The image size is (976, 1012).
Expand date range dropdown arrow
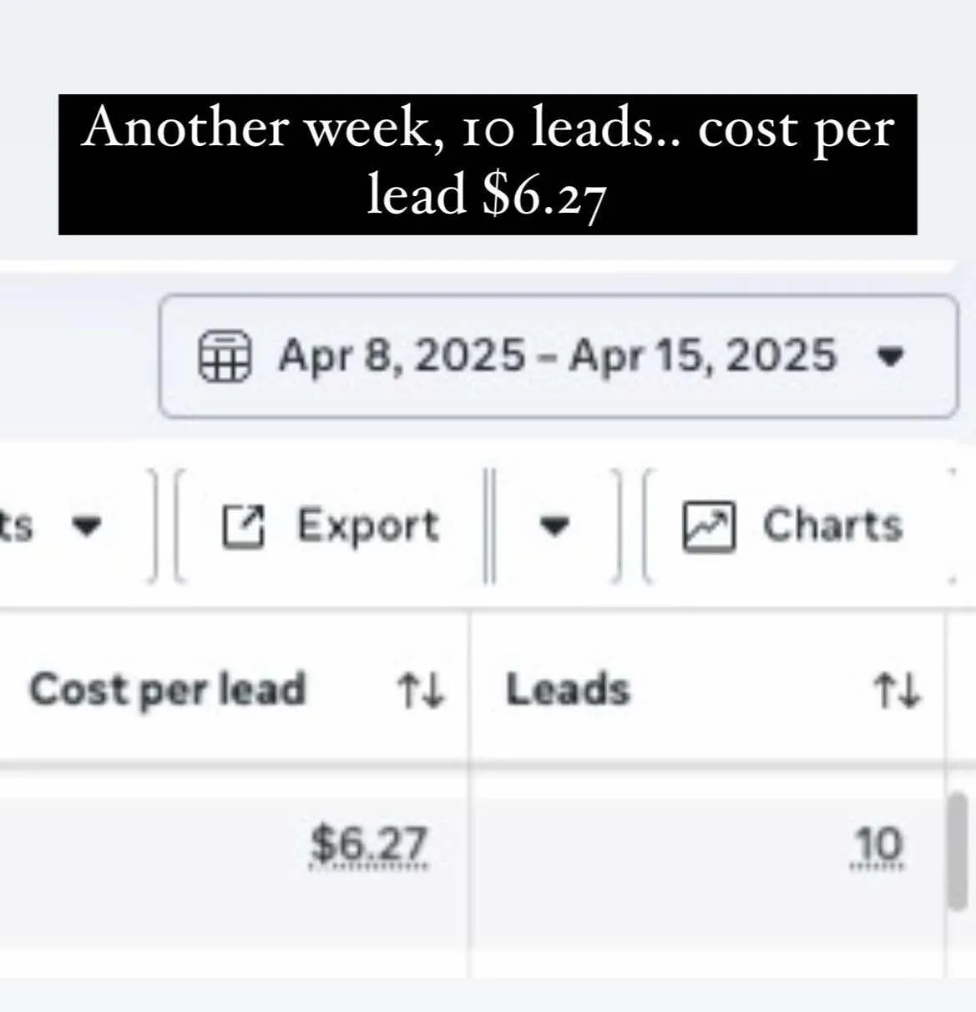tap(892, 357)
